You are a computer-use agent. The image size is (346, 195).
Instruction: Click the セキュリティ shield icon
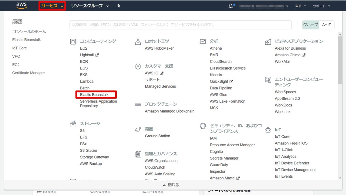[203, 126]
